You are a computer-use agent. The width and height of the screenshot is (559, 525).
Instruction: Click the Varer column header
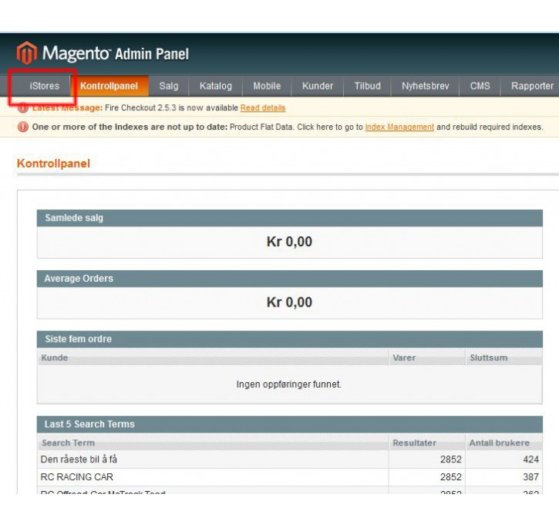click(x=426, y=357)
